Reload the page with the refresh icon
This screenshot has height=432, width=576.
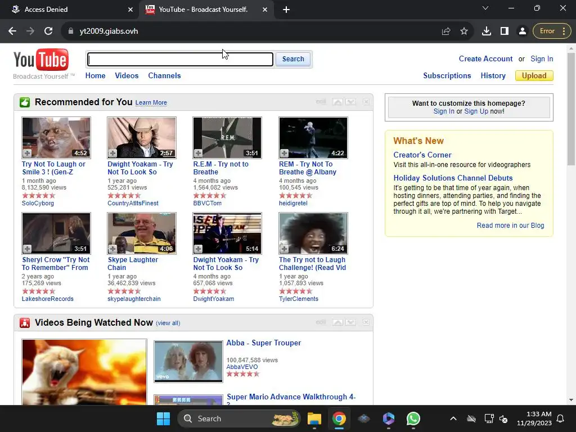48,31
